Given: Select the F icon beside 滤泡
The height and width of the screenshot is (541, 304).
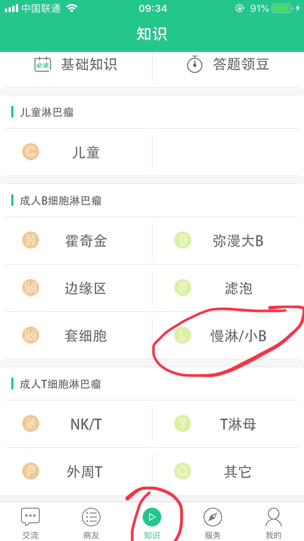Looking at the screenshot, I should 183,288.
